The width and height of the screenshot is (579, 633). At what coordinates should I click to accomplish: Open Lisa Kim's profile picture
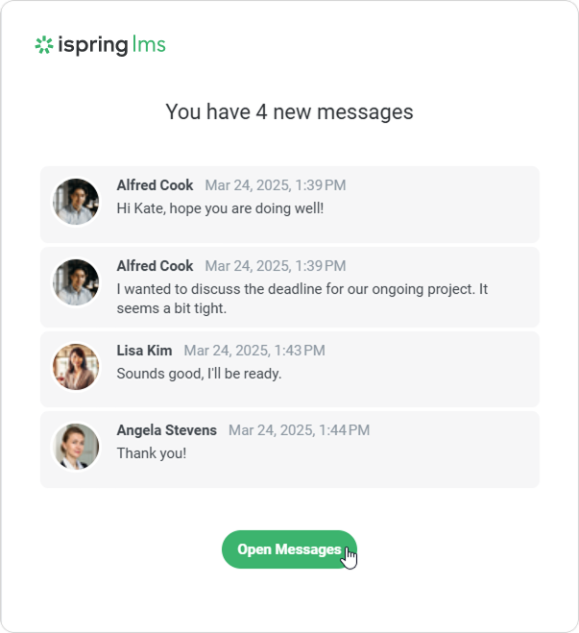(76, 367)
